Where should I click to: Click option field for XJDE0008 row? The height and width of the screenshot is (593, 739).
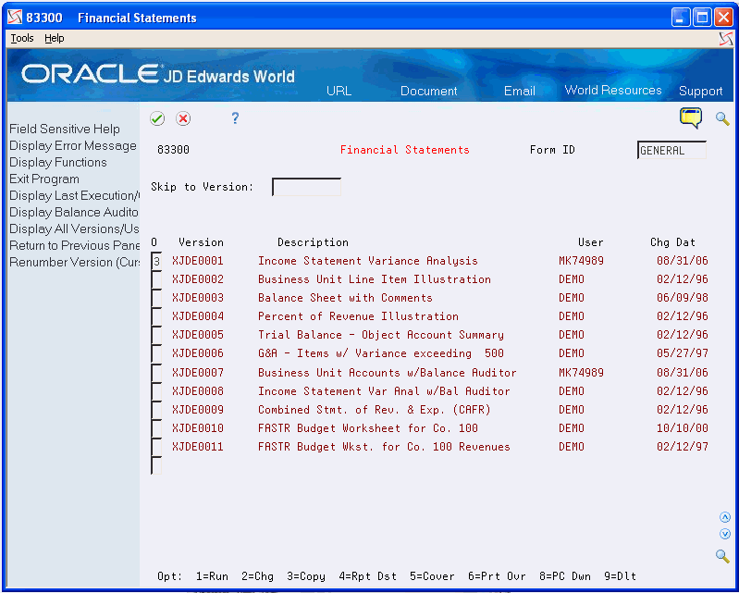tap(156, 391)
